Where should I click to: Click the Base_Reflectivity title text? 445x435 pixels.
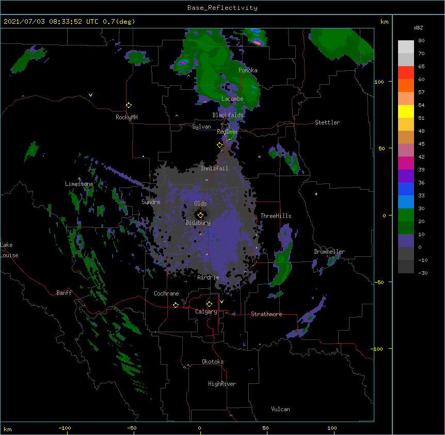point(223,8)
